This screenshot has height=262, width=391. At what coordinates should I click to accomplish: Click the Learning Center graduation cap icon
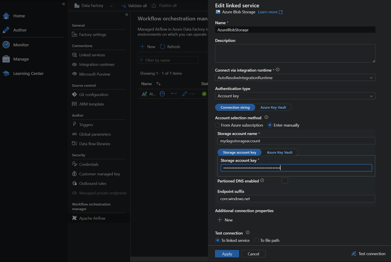click(x=6, y=73)
